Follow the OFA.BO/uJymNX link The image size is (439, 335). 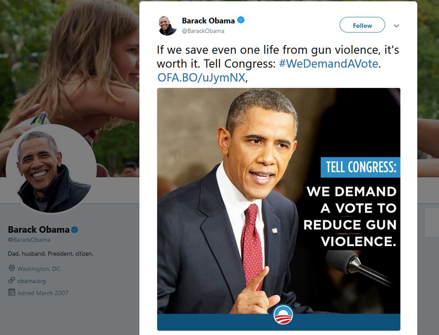click(201, 78)
